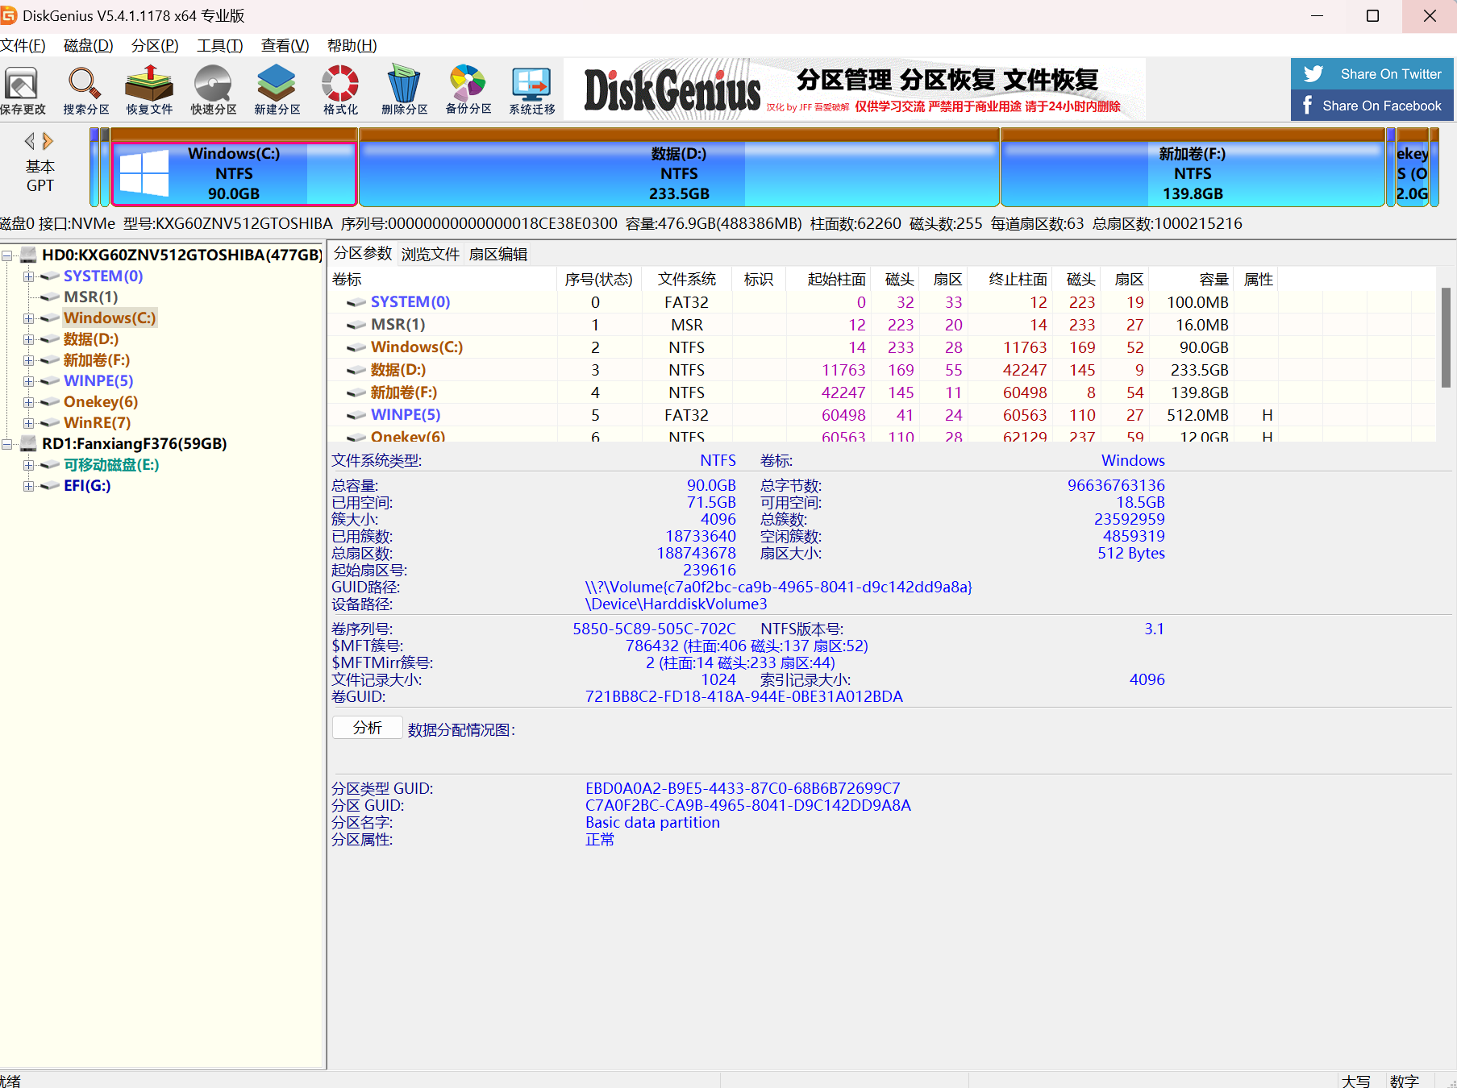Select the MSR(1) row in partition table
Image resolution: width=1457 pixels, height=1088 pixels.
[x=882, y=325]
